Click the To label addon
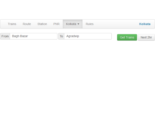This screenshot has height=114, width=155. click(61, 36)
